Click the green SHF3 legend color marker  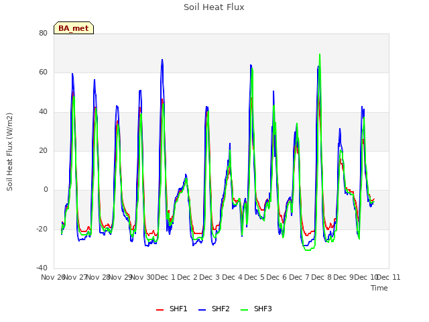coord(244,310)
